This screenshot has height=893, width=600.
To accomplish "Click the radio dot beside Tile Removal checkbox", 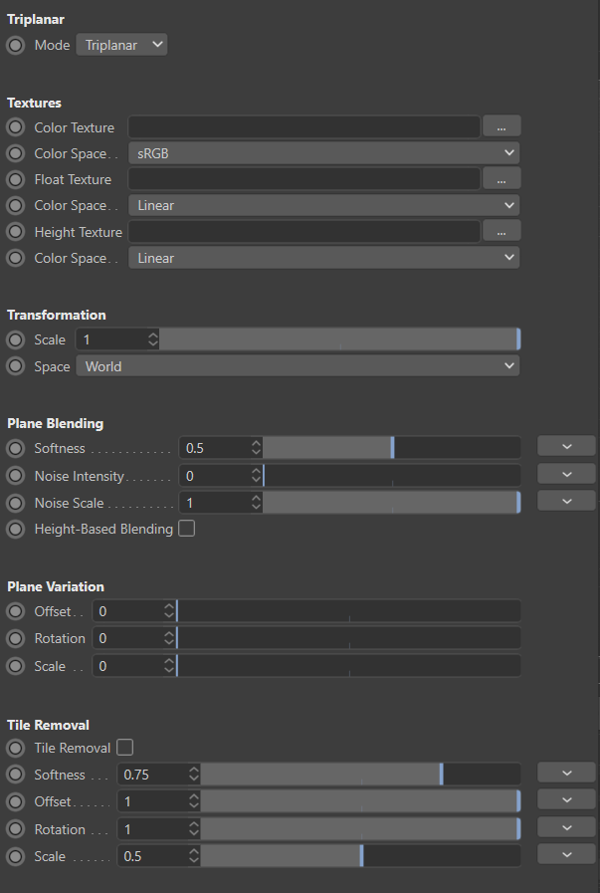I will 16,748.
